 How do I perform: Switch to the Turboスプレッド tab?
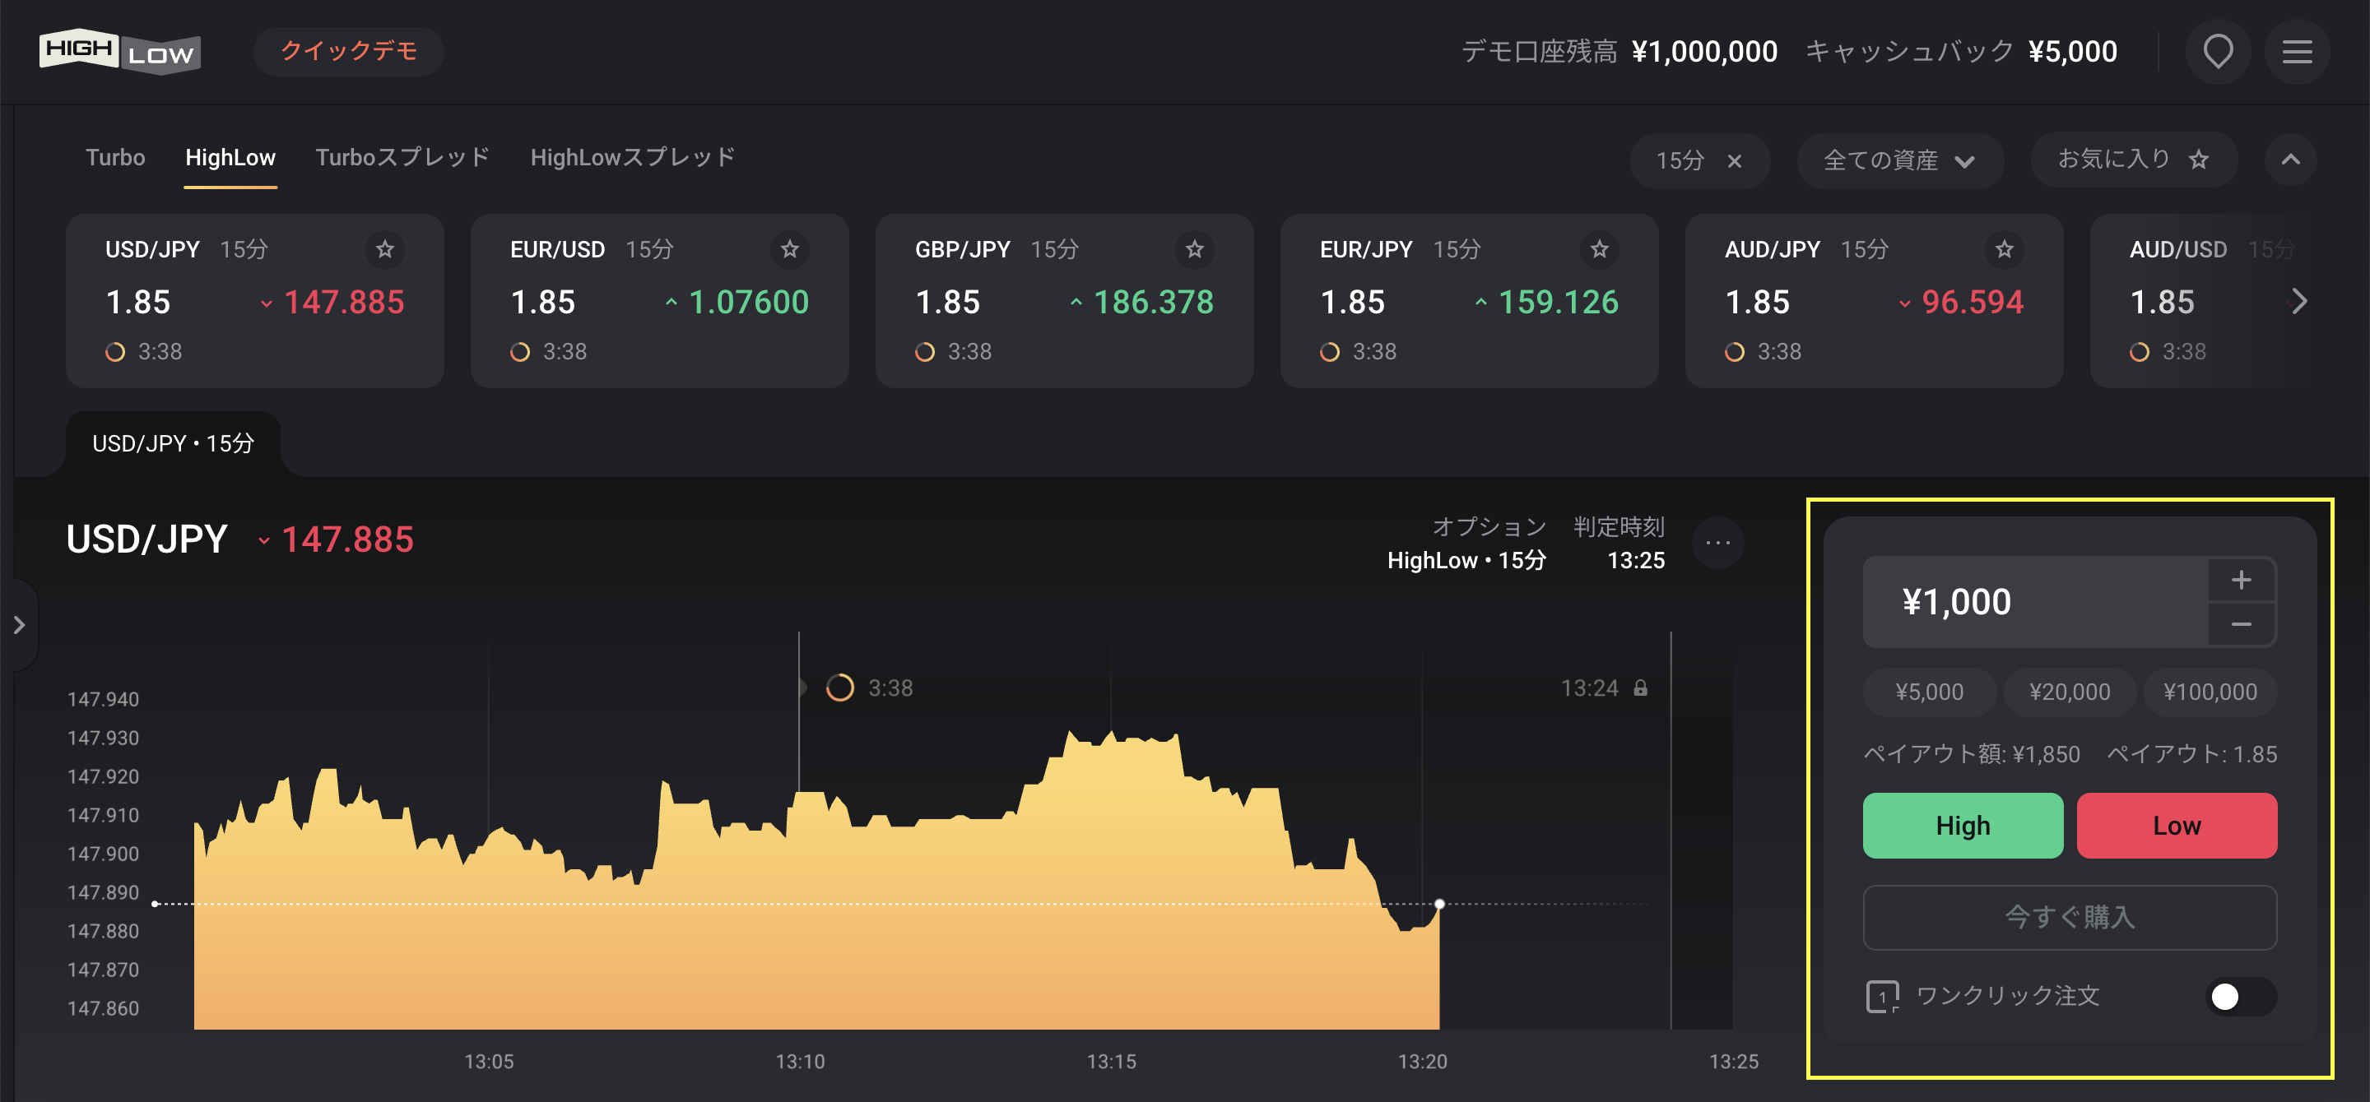pyautogui.click(x=402, y=157)
